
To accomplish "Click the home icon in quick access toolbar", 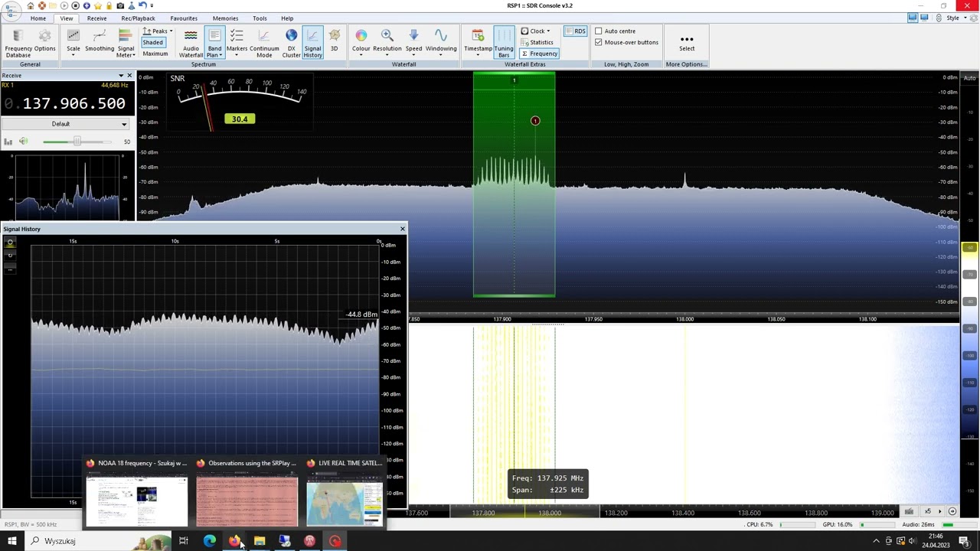I will (x=31, y=5).
